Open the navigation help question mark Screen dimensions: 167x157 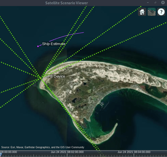pyautogui.click(x=161, y=12)
